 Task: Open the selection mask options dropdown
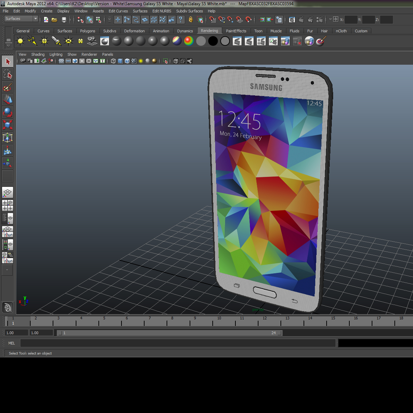click(x=110, y=20)
